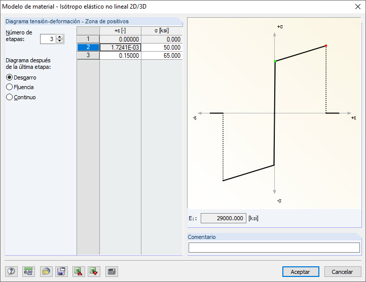Click the strain cell 0.00000
Screen dimensions: 366x282
(121, 39)
